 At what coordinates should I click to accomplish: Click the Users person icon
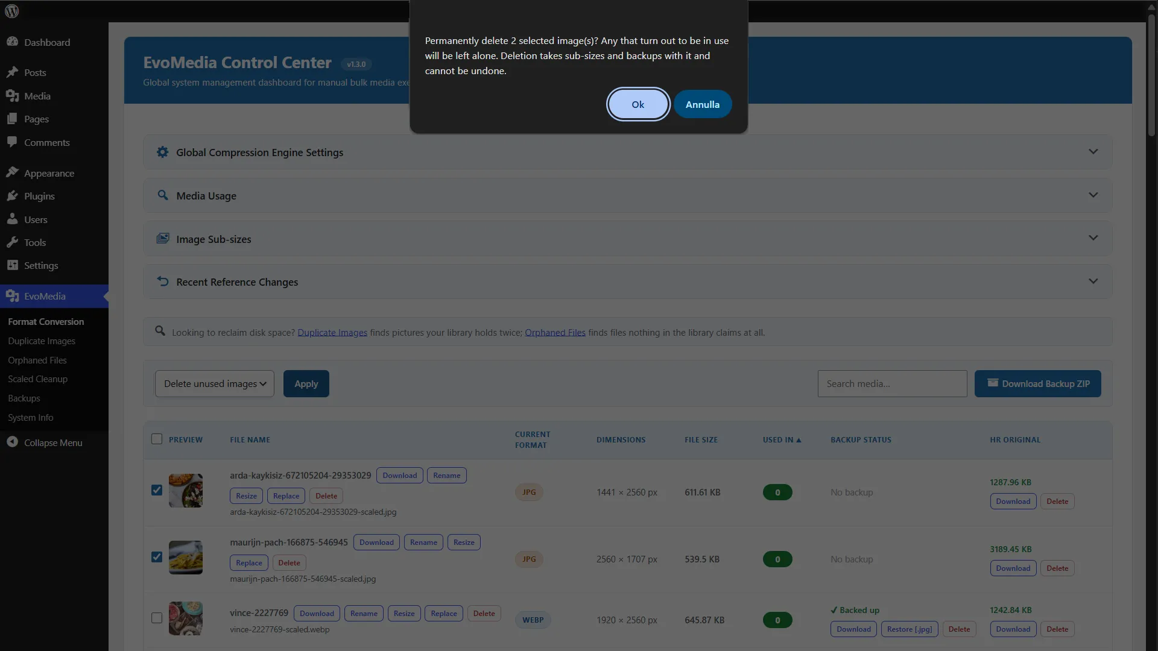click(x=12, y=219)
